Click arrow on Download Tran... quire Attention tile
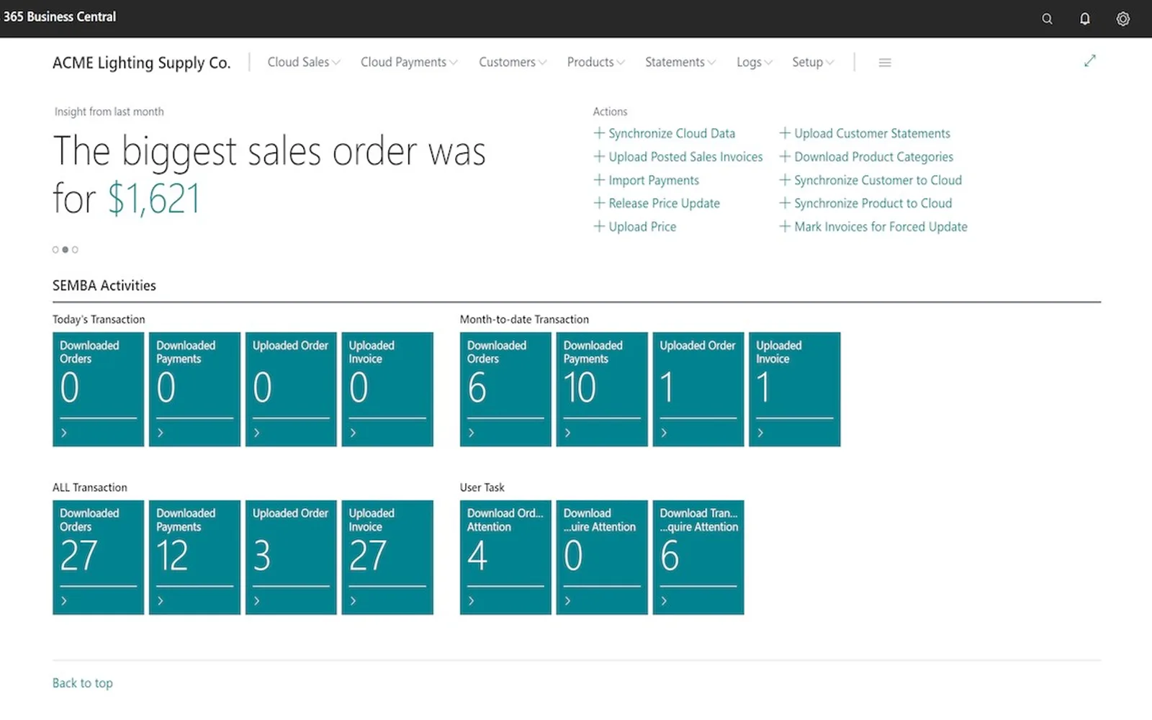Viewport: 1152px width, 720px height. coord(665,600)
